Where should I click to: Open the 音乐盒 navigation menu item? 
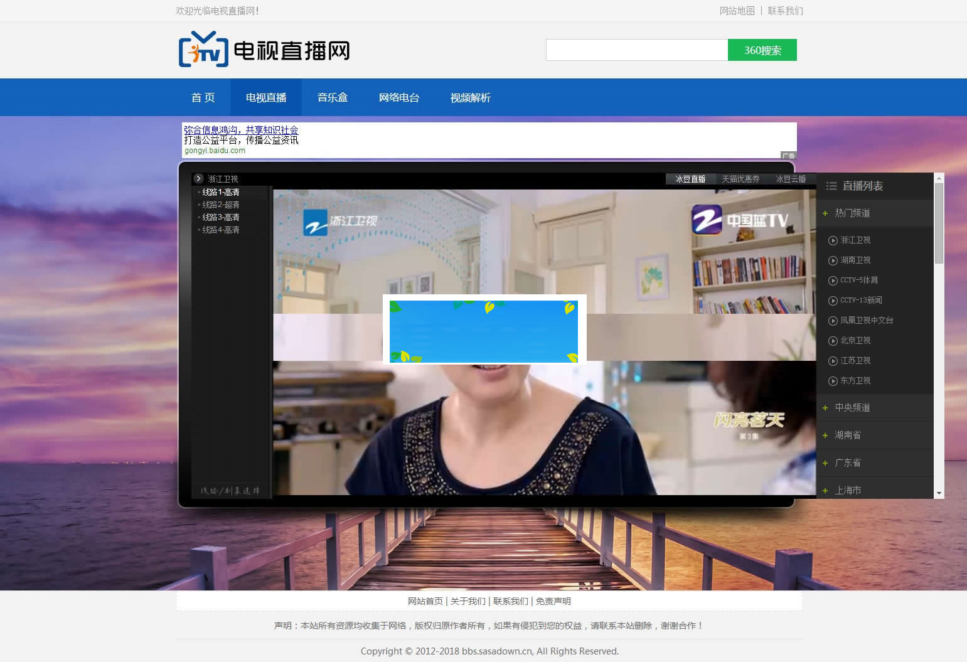(333, 98)
